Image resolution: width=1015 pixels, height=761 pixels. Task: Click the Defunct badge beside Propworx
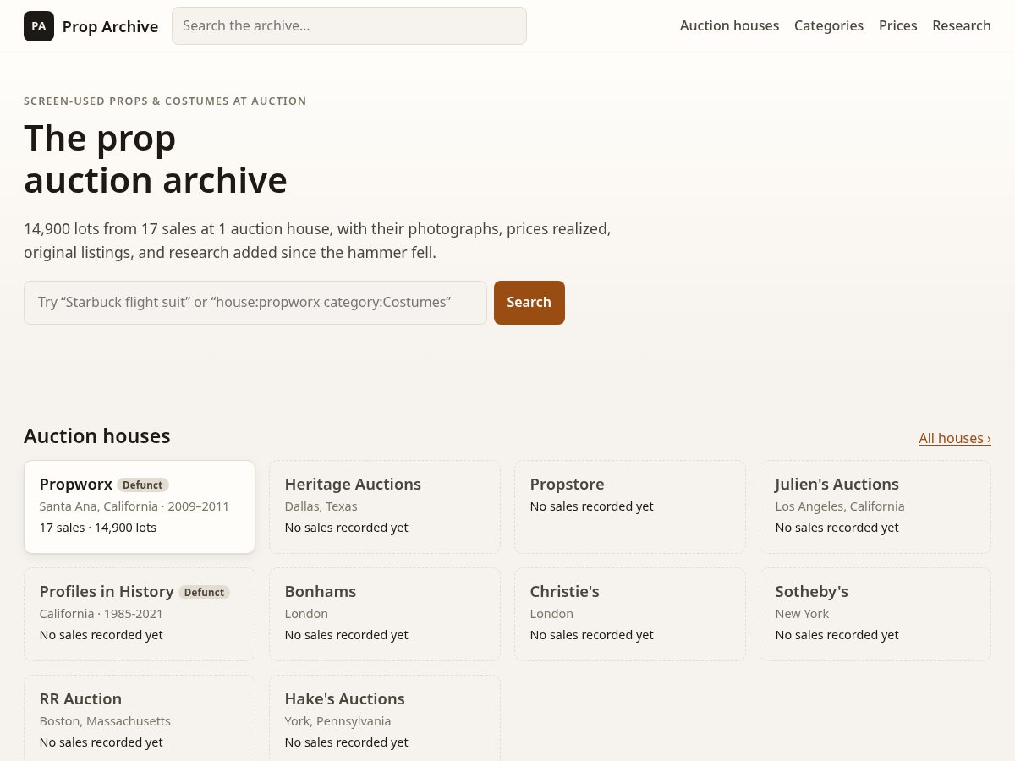(x=143, y=485)
